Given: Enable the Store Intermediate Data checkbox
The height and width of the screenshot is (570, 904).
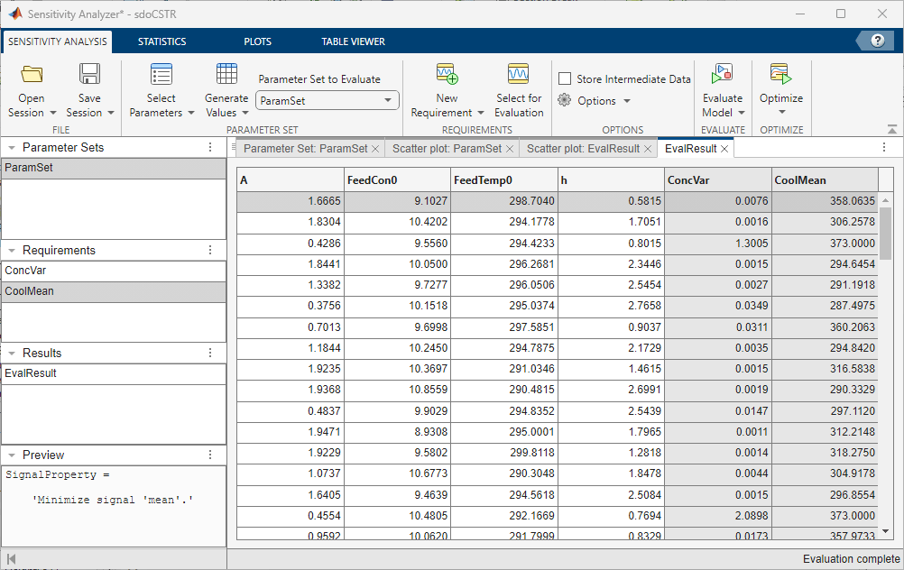Looking at the screenshot, I should (x=565, y=78).
